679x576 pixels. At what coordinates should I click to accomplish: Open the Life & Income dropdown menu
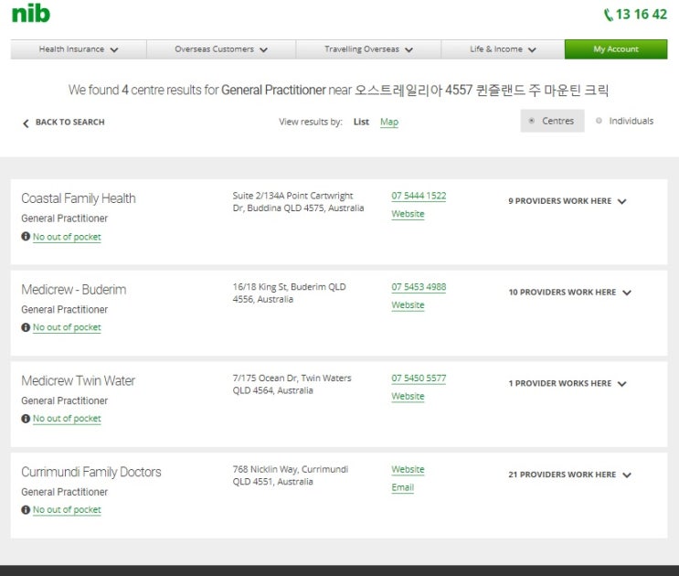[x=503, y=49]
